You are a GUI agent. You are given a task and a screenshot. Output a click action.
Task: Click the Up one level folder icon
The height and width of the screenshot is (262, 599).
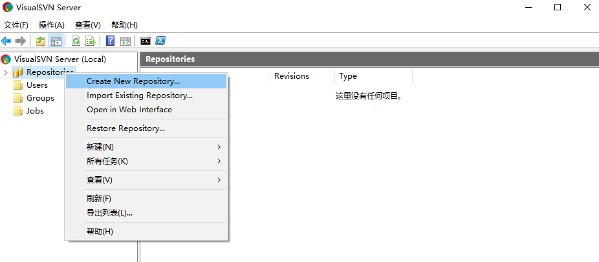(41, 41)
